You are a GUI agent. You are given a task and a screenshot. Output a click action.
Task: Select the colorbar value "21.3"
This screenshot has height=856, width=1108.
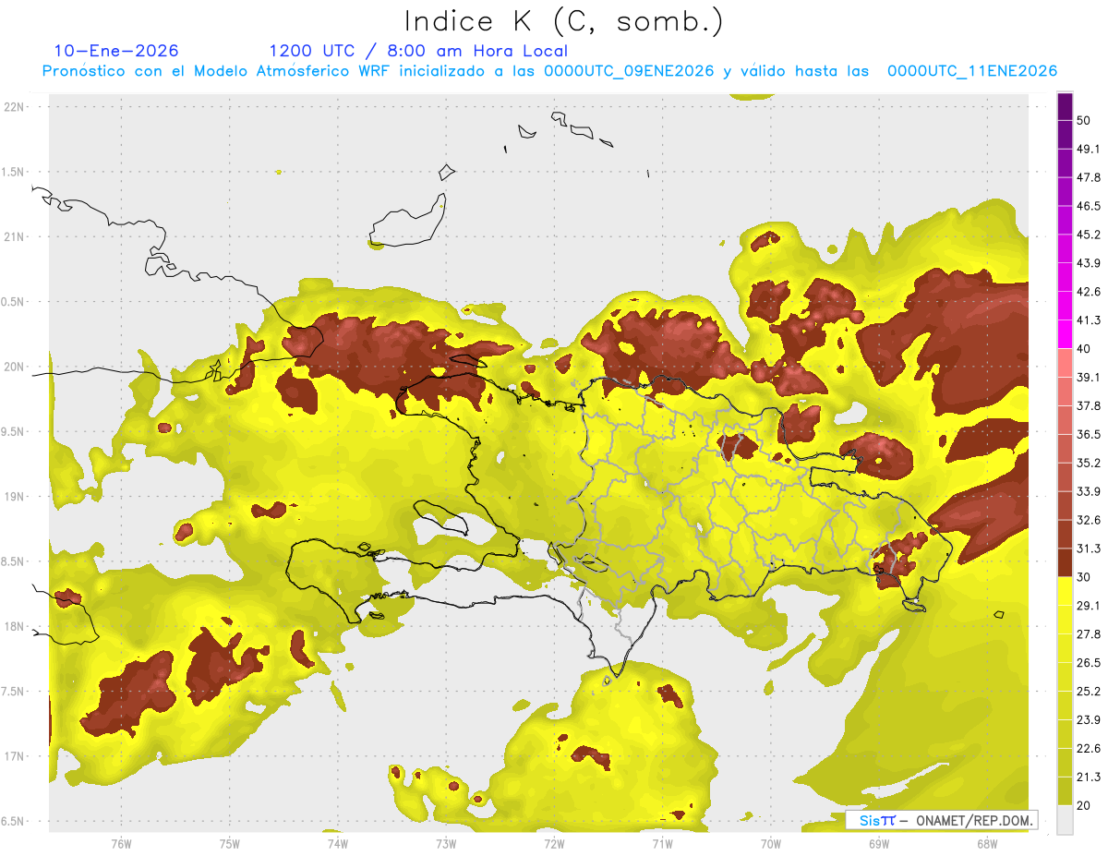[1089, 778]
